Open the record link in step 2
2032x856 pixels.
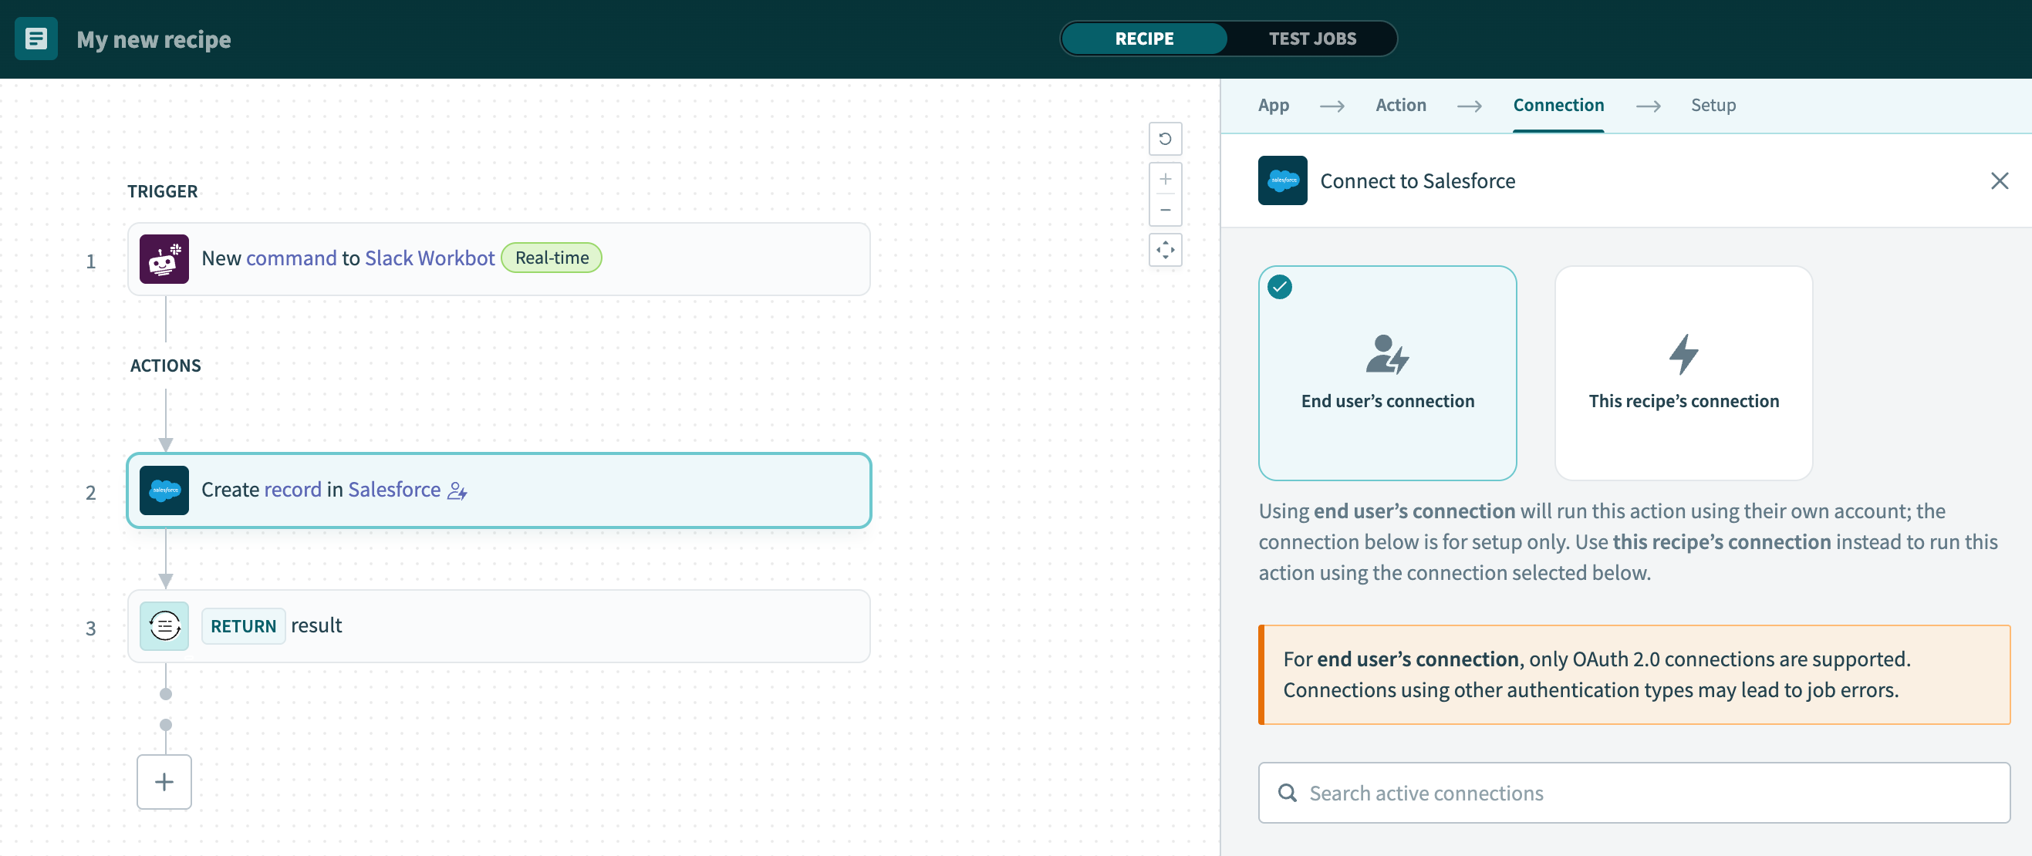(x=291, y=489)
